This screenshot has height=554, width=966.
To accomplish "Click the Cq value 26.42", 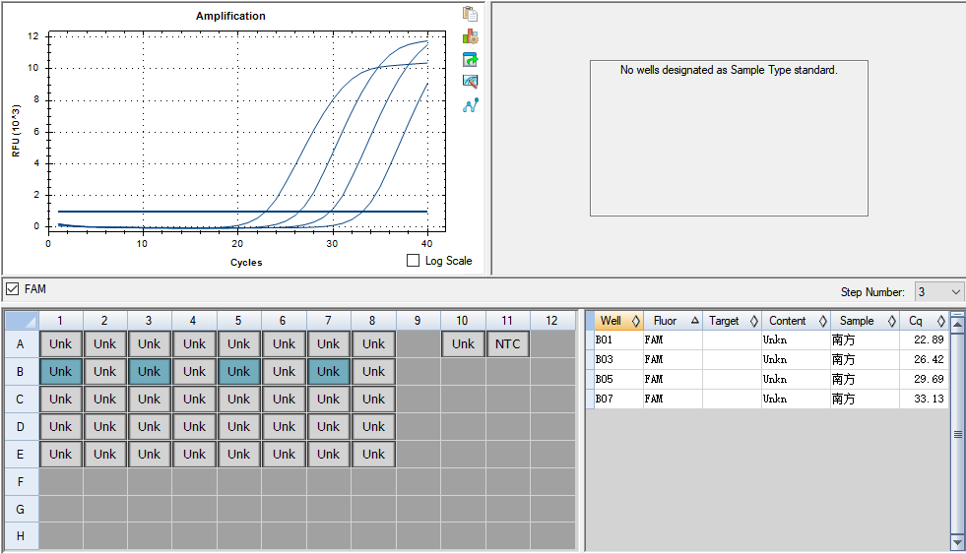I will [929, 359].
